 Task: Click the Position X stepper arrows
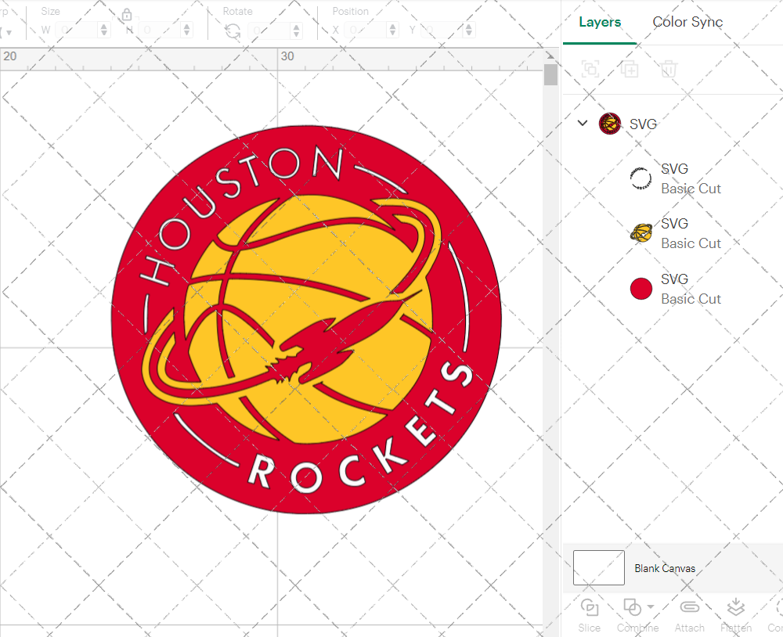click(393, 30)
